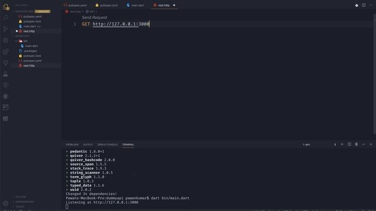Click the editor vertical scrollbar
This screenshot has height=211, width=376.
tap(374, 74)
